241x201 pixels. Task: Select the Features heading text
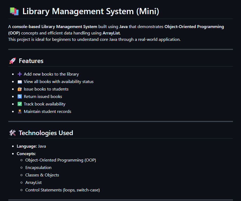(31, 61)
